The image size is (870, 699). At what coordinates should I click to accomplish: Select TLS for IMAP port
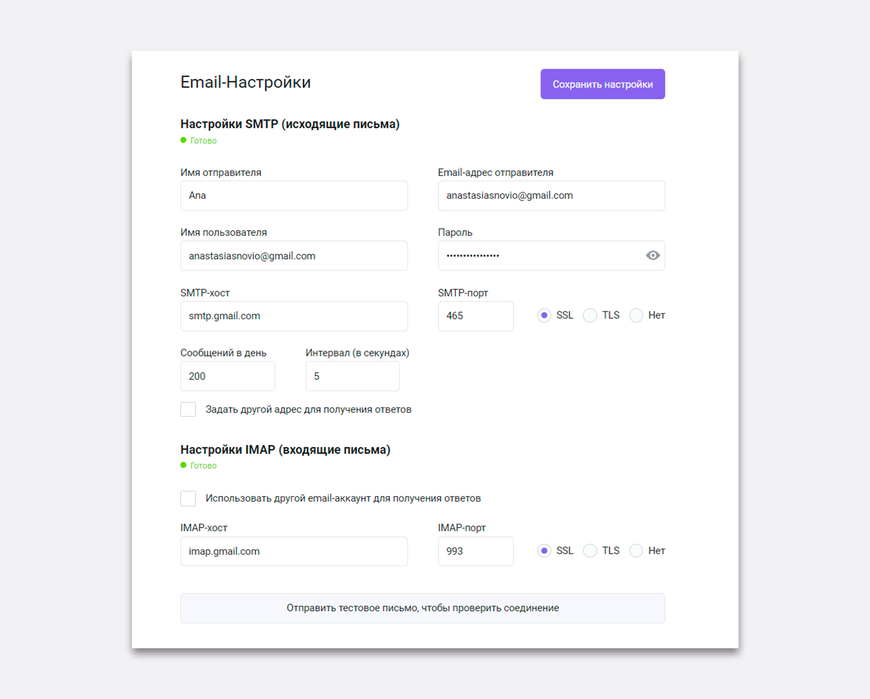coord(590,551)
